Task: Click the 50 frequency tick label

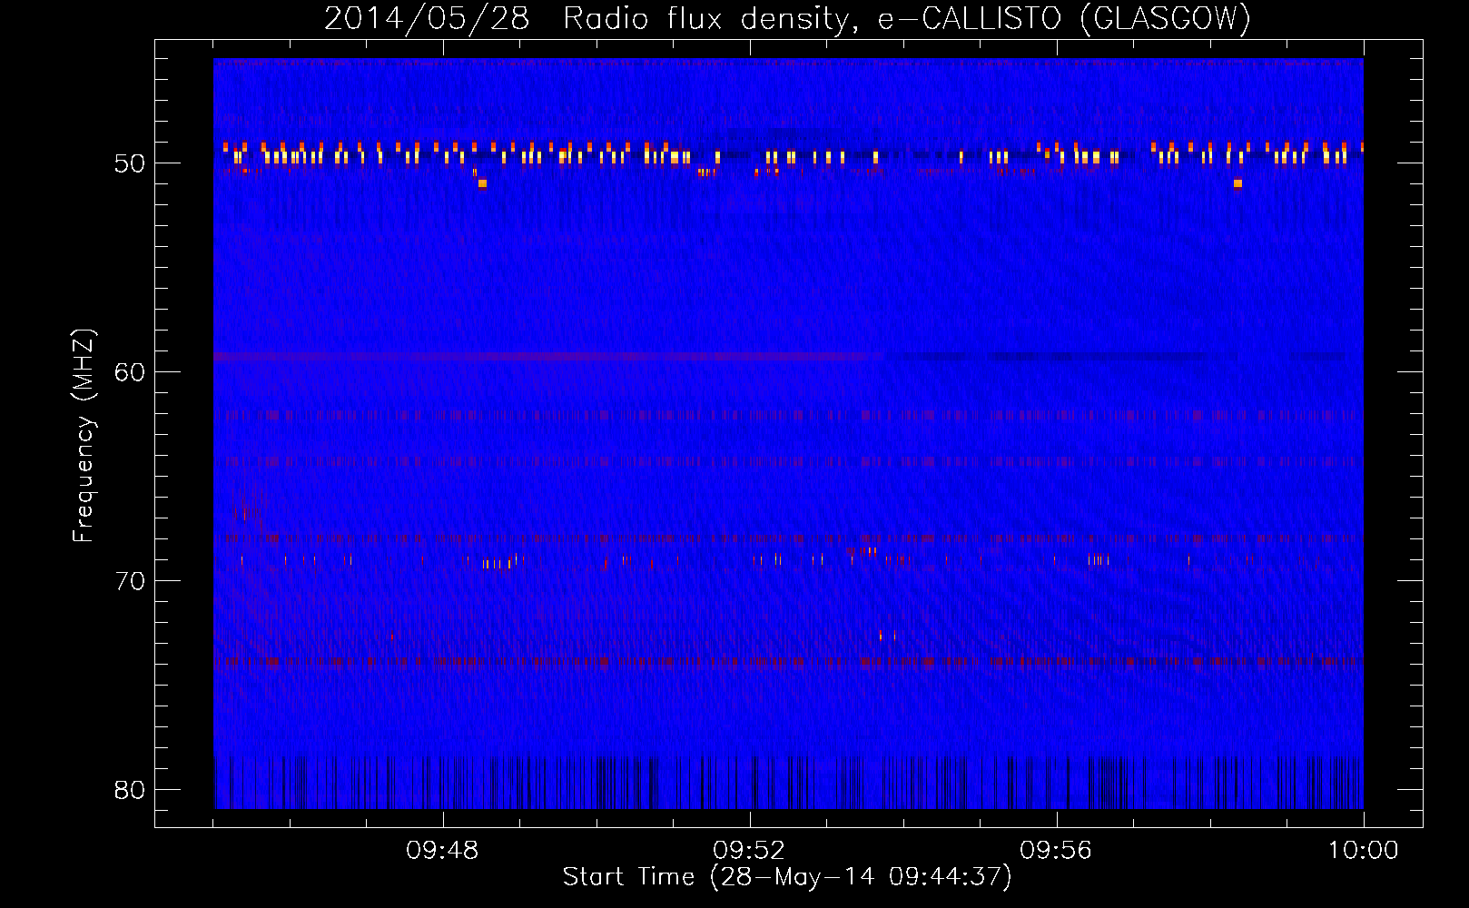Action: [131, 164]
